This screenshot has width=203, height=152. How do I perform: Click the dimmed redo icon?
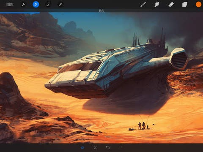point(121,147)
